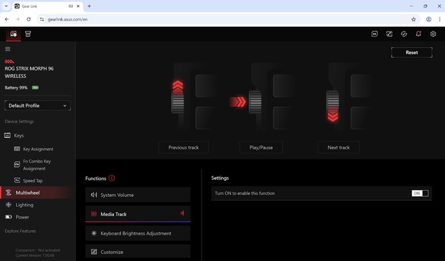Open Chrome tab search dropdown arrow
This screenshot has height=261, width=445.
[x=6, y=6]
